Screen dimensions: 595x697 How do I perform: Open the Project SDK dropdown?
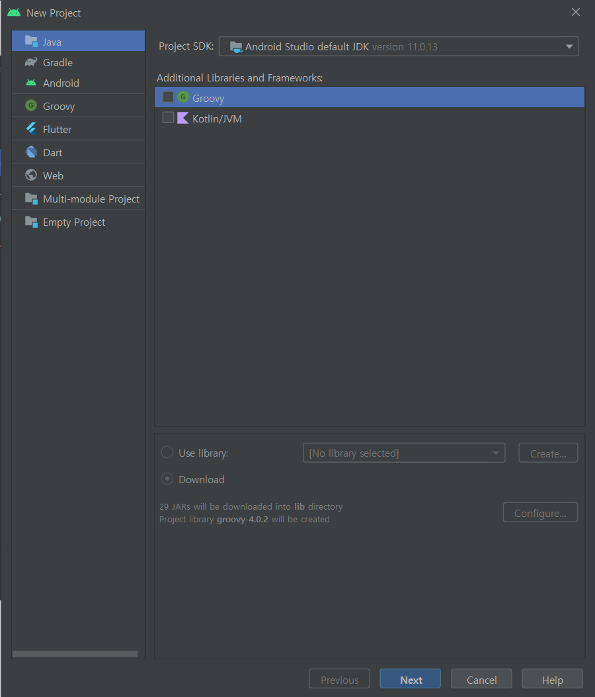(x=399, y=46)
